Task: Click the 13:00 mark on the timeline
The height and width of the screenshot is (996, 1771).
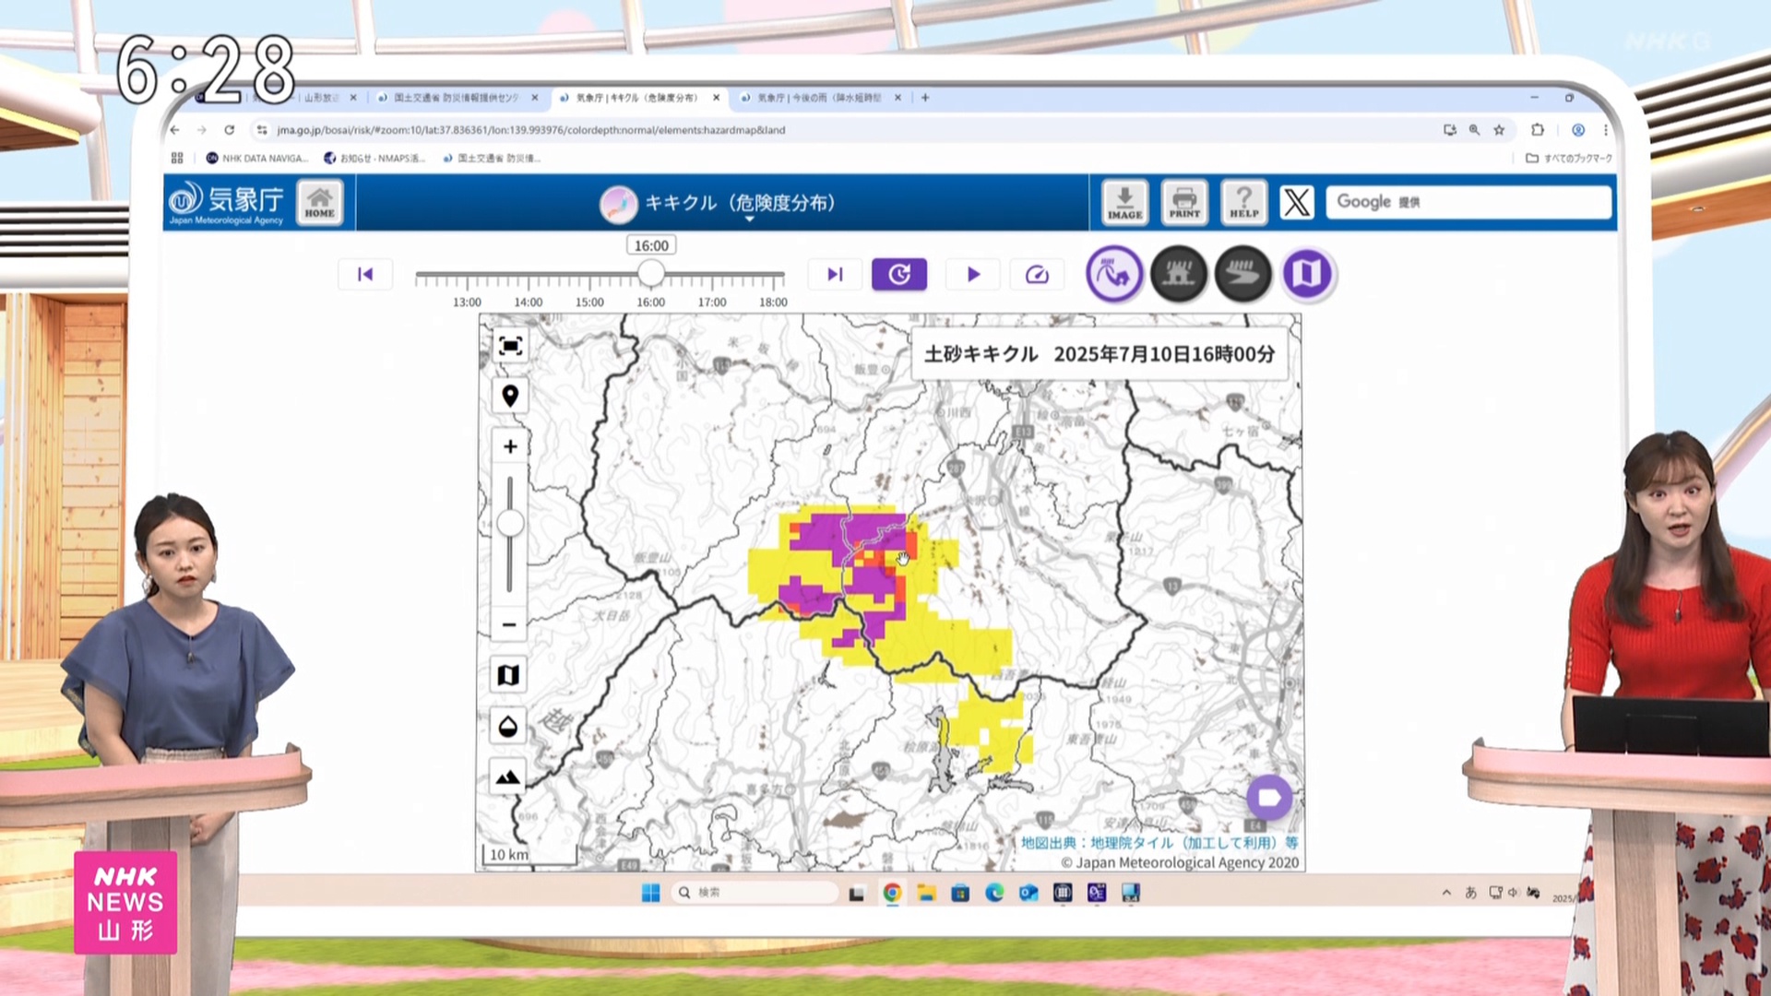Action: [467, 302]
